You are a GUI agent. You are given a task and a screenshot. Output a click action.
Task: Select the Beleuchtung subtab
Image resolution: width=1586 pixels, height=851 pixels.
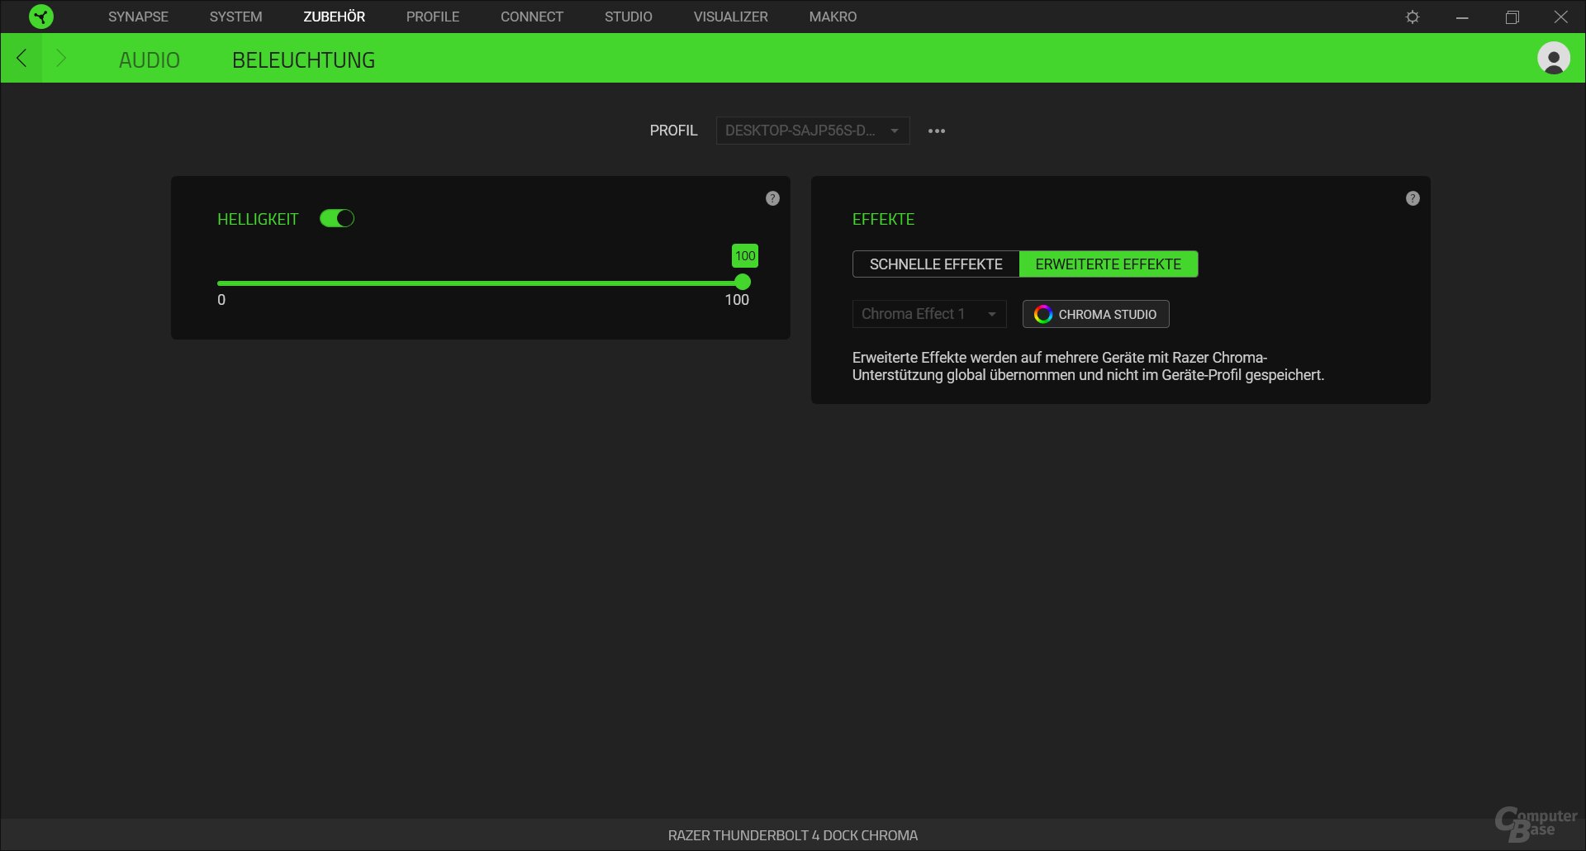point(303,60)
